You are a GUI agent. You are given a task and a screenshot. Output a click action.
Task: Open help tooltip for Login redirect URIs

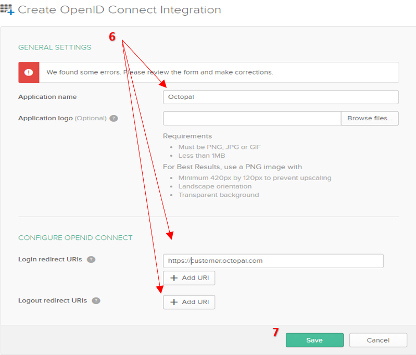pos(91,259)
